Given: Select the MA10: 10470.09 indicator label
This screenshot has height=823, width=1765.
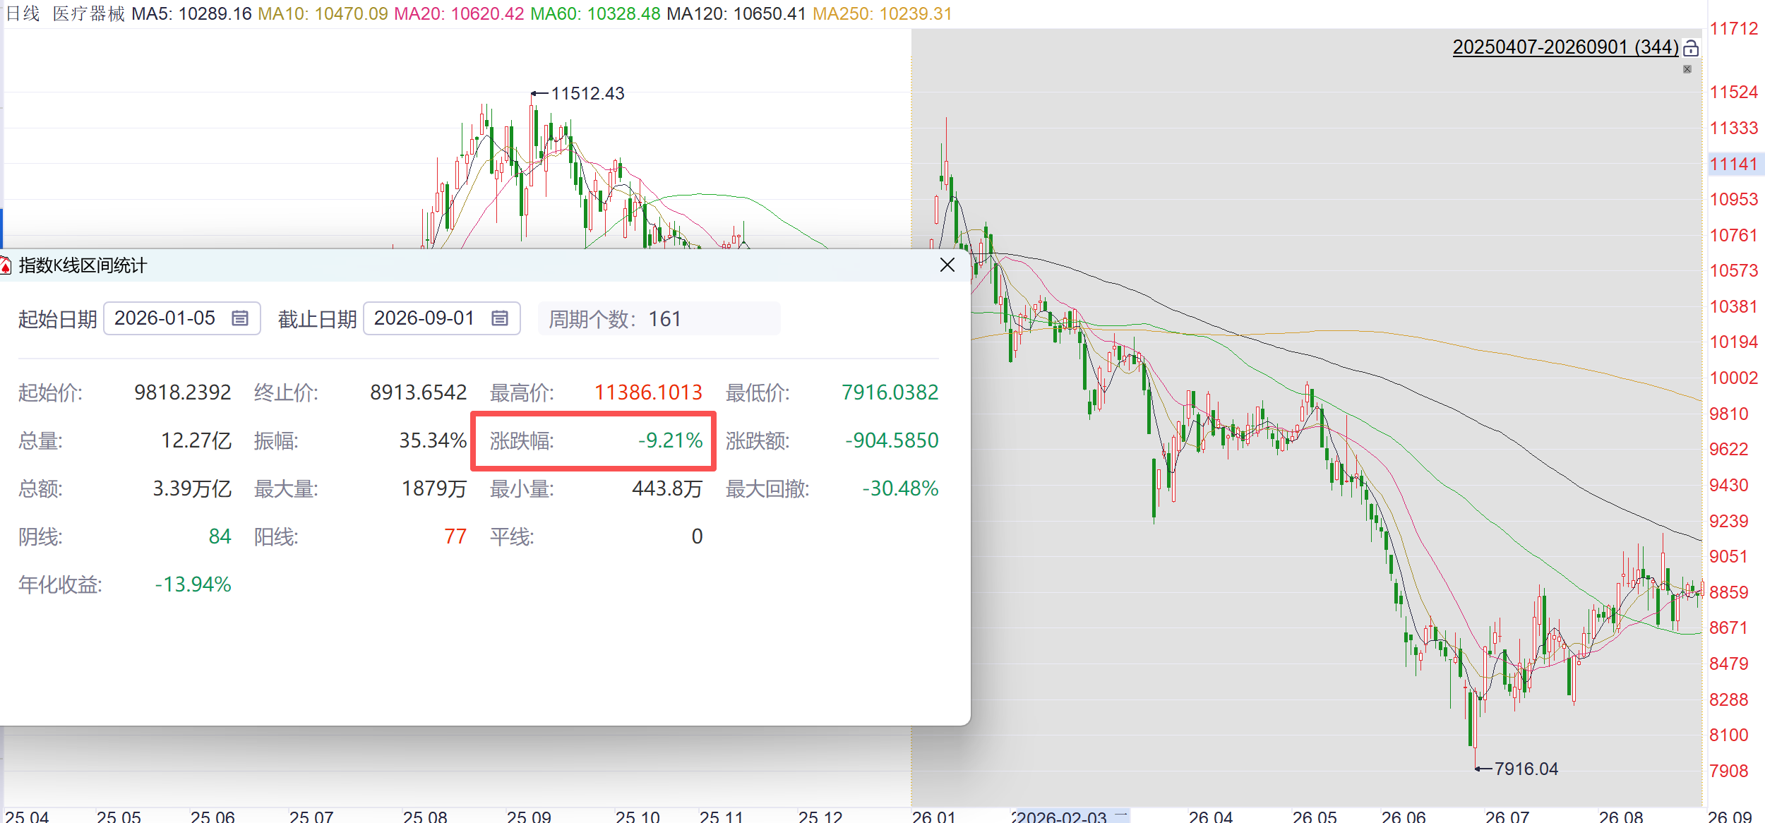Looking at the screenshot, I should 323,13.
